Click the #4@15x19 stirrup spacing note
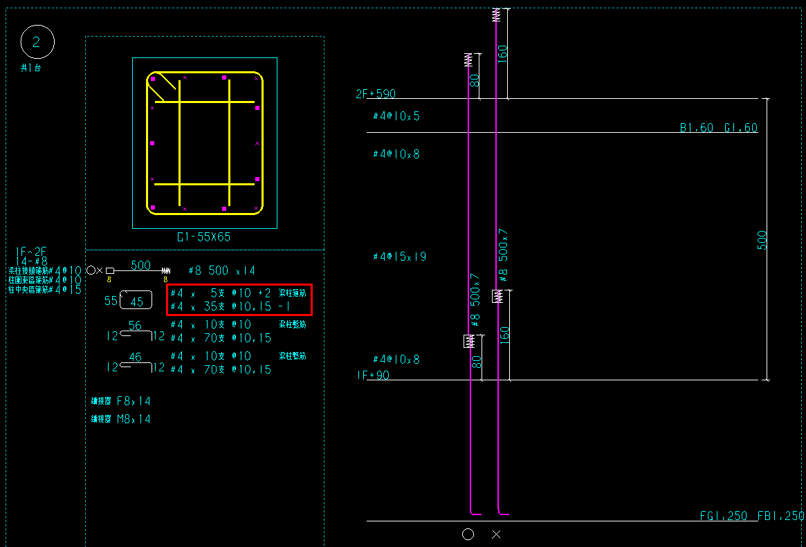Viewport: 806px width, 547px height. coord(399,257)
